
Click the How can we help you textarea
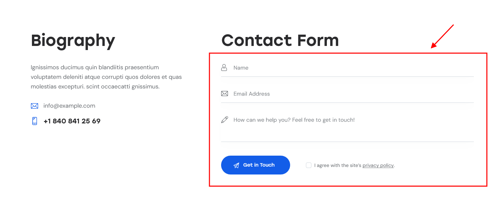point(347,126)
